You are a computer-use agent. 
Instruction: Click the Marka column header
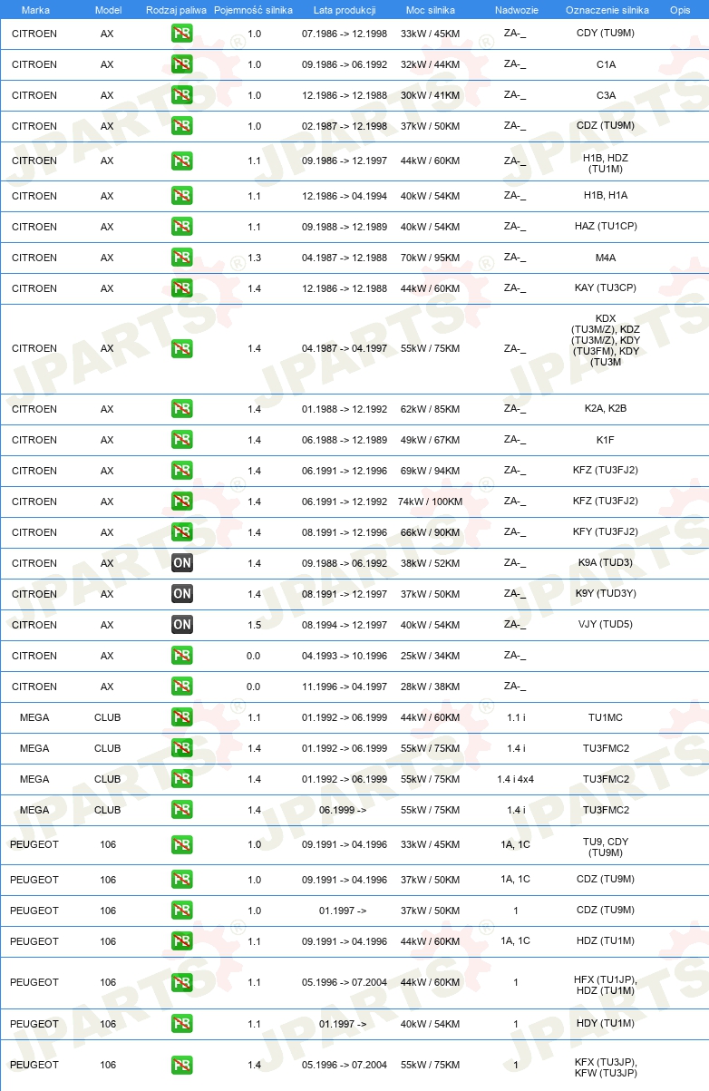click(35, 10)
